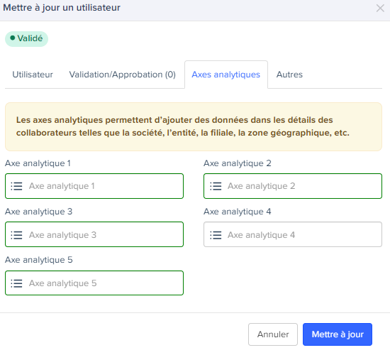Focus the Axe analytique 5 field
The width and height of the screenshot is (390, 355).
[x=94, y=283]
